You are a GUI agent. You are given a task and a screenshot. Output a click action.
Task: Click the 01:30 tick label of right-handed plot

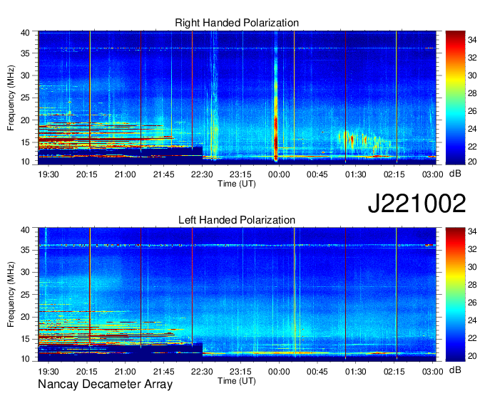(356, 174)
